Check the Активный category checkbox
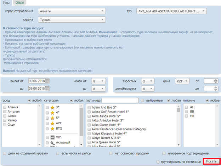This screenshot has height=166, width=221. coord(47,143)
